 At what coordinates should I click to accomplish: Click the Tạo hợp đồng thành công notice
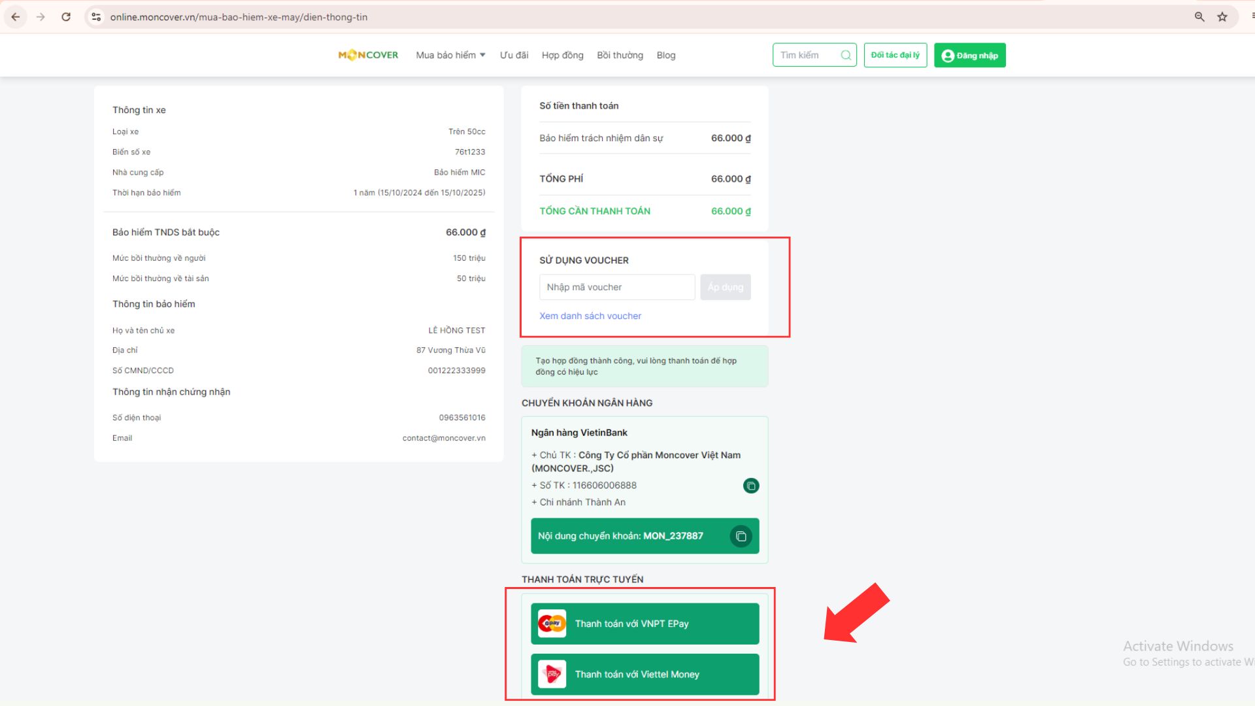click(x=644, y=366)
